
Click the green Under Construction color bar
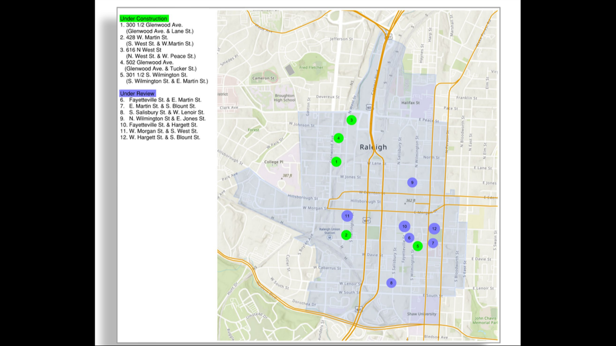(x=144, y=18)
